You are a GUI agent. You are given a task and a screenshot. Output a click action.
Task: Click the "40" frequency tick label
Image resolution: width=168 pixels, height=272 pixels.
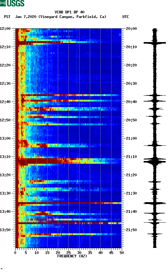click(x=100, y=253)
